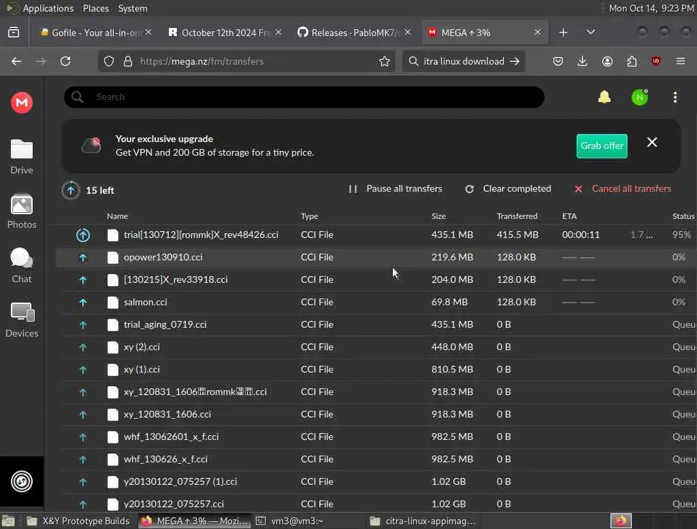Open the green account avatar menu
This screenshot has height=529, width=697.
pos(640,97)
